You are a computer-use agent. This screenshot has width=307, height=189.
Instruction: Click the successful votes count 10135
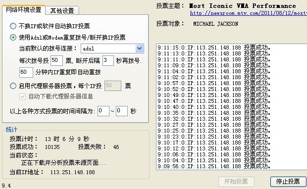52,147
